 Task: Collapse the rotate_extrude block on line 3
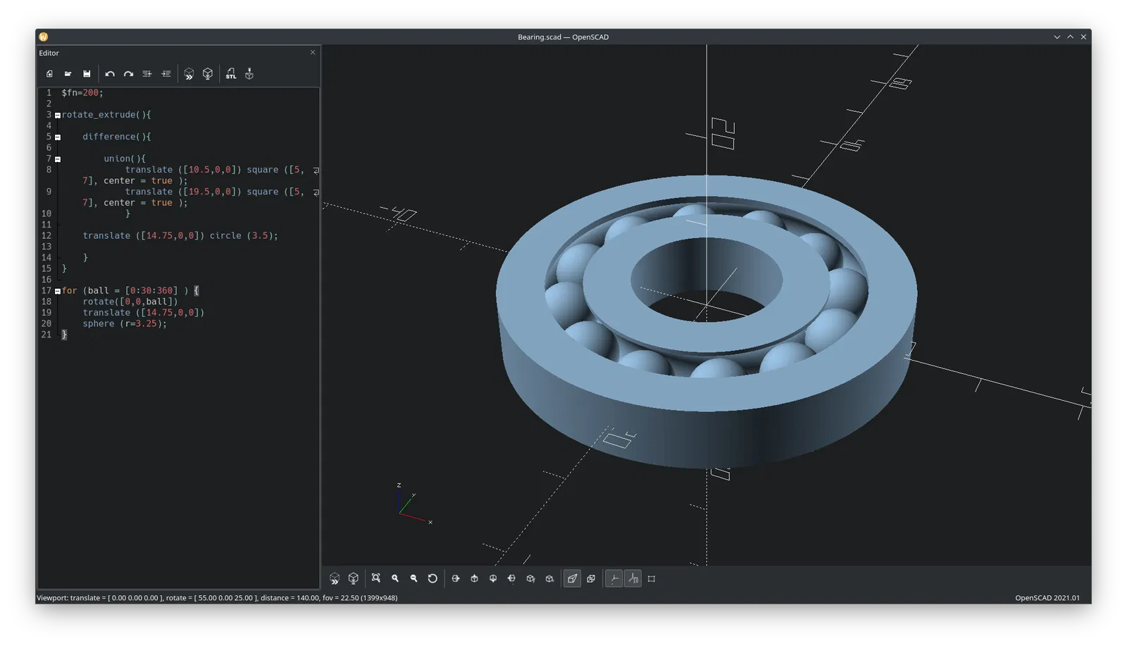tap(58, 116)
